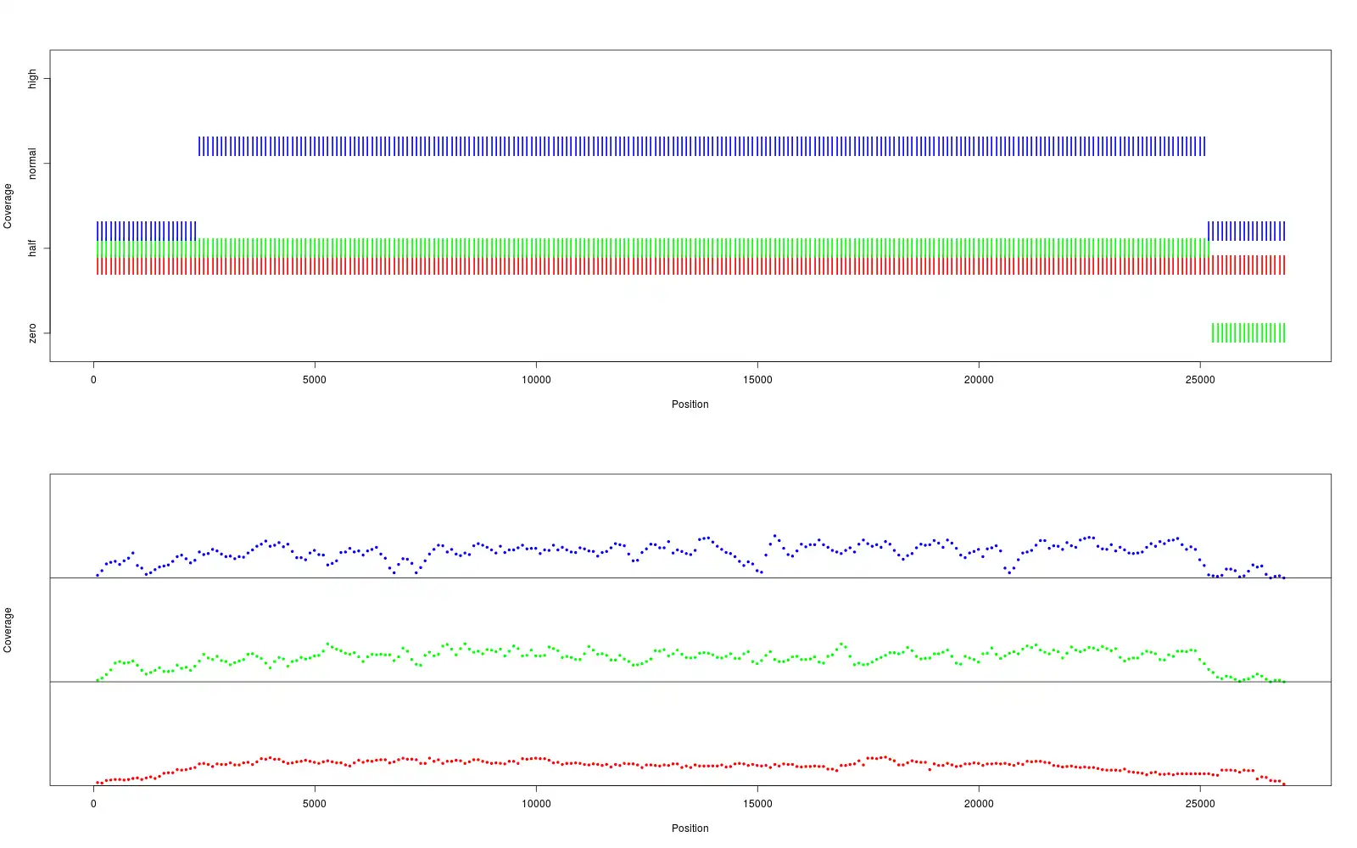Screen dimensions: 1357x848
Task: Click the top plot 'Coverage' axis title
Action: click(8, 206)
